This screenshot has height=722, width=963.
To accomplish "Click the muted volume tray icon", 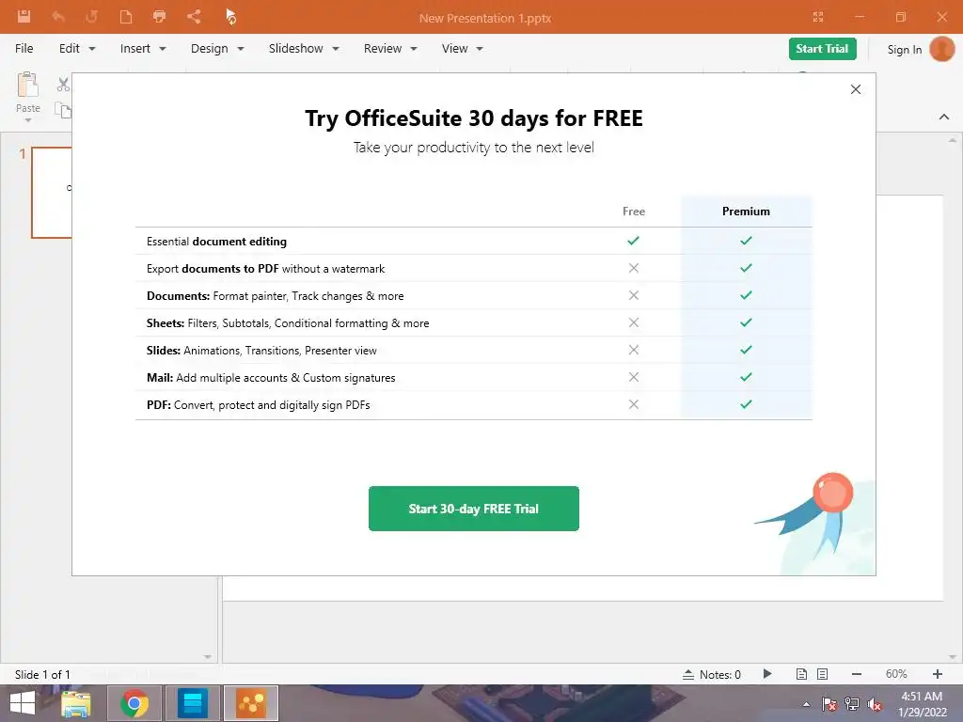I will coord(875,704).
